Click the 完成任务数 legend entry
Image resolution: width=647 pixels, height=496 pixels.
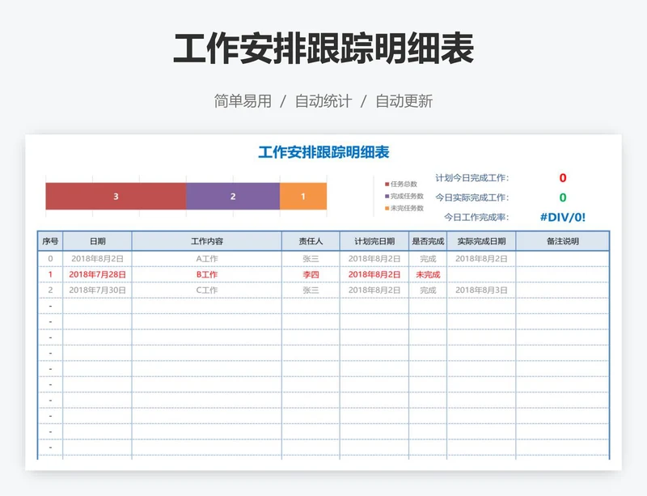coord(405,196)
